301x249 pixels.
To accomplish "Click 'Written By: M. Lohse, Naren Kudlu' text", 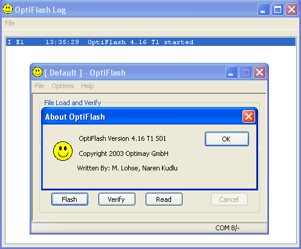I will pos(128,168).
